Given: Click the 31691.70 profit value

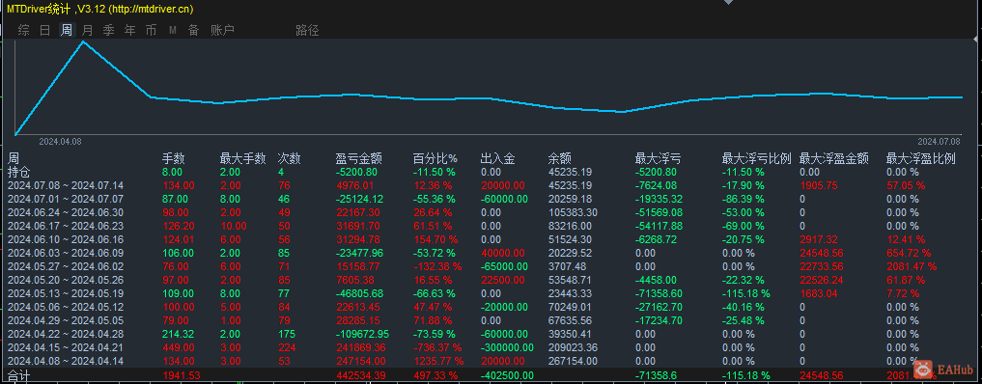Looking at the screenshot, I should 357,226.
